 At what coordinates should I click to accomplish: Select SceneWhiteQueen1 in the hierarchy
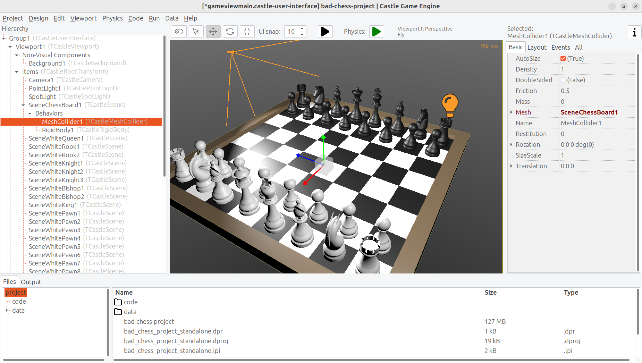click(x=78, y=138)
